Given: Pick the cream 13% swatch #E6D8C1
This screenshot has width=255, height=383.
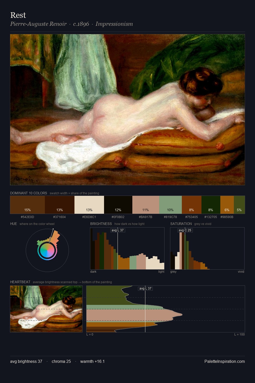Looking at the screenshot, I should pyautogui.click(x=89, y=205).
